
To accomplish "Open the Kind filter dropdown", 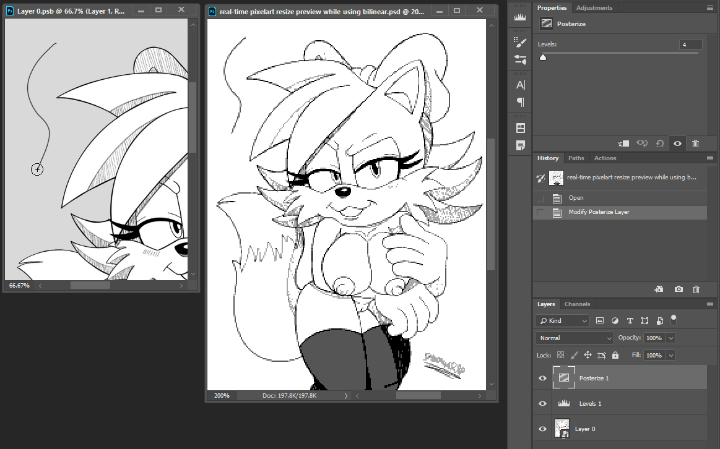I will click(x=562, y=321).
